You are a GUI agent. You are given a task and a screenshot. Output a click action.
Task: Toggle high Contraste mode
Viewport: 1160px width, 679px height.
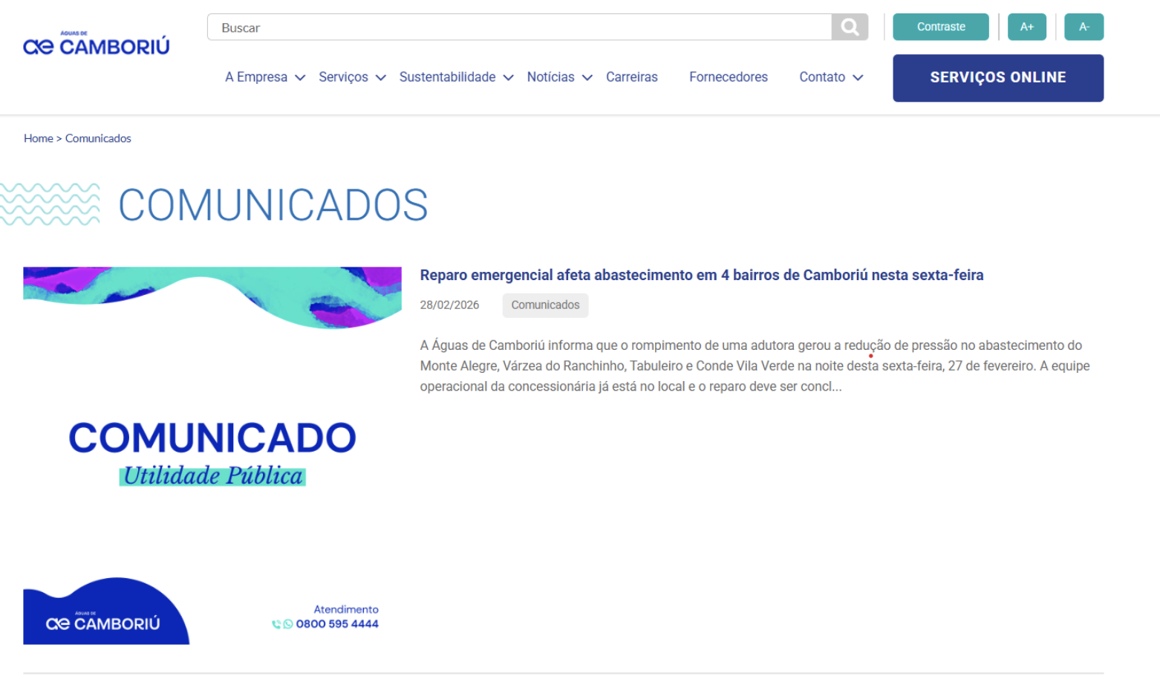(940, 27)
